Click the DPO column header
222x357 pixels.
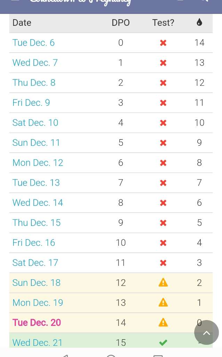(120, 23)
